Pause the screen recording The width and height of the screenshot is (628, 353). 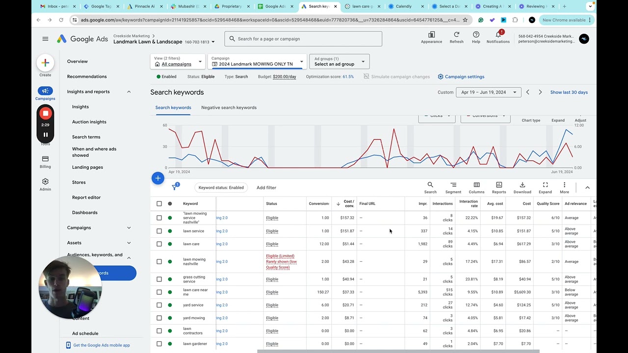point(45,134)
